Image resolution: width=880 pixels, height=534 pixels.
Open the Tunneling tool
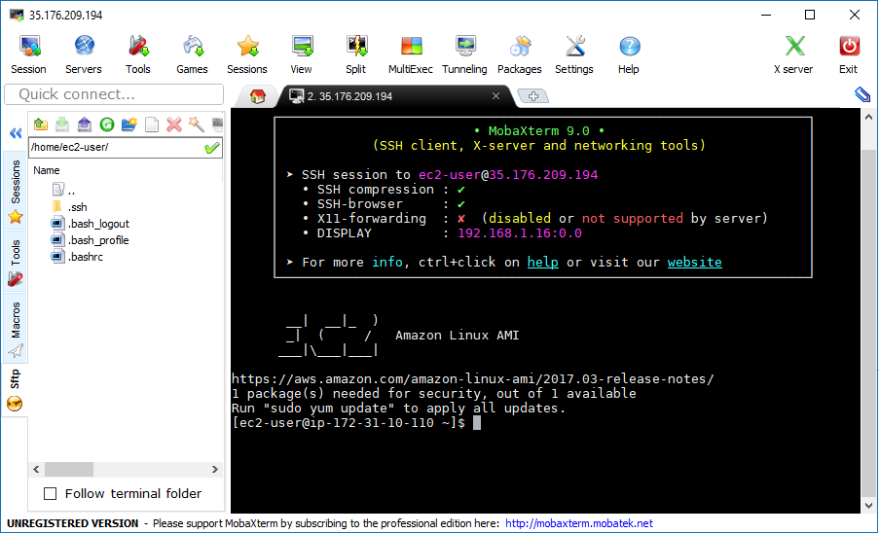coord(464,54)
